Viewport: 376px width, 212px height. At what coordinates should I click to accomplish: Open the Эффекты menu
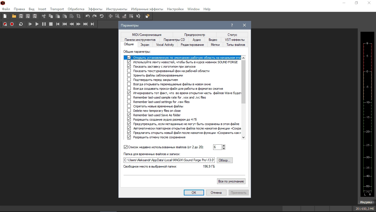(95, 9)
